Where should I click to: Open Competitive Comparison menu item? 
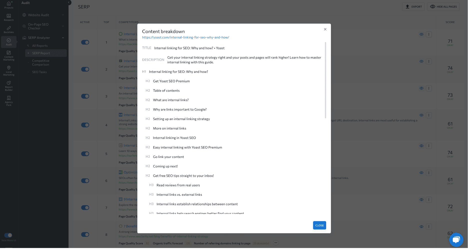(41, 63)
